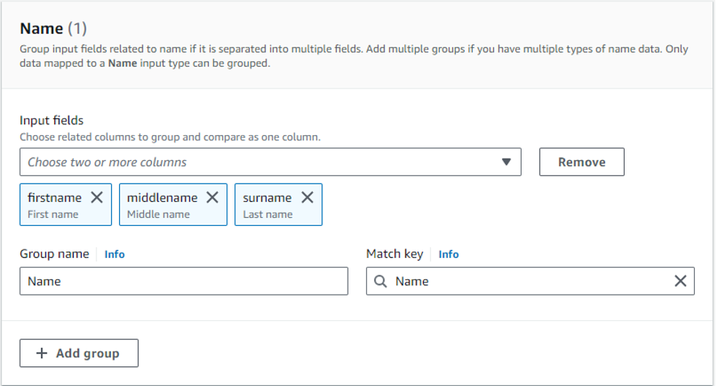Remove the surname column chip
716x386 pixels.
point(308,197)
